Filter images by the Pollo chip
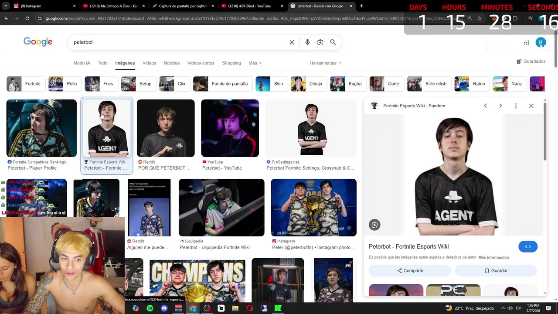Image resolution: width=558 pixels, height=314 pixels. click(x=65, y=84)
